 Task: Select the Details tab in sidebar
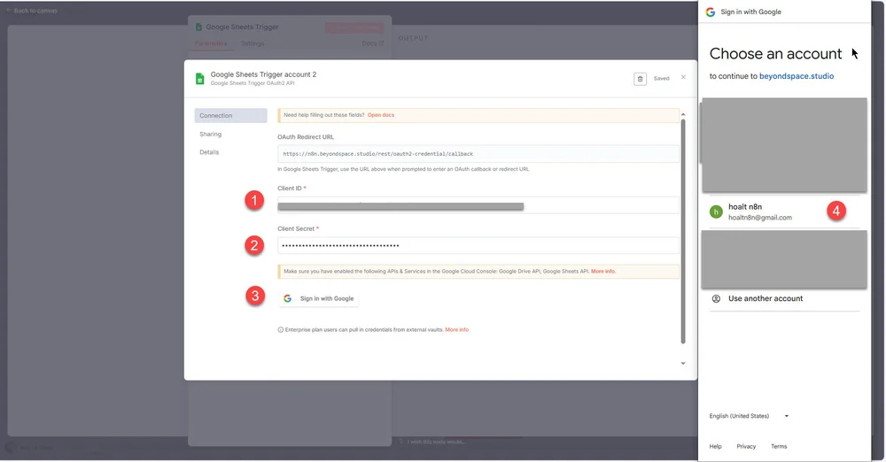[x=209, y=152]
